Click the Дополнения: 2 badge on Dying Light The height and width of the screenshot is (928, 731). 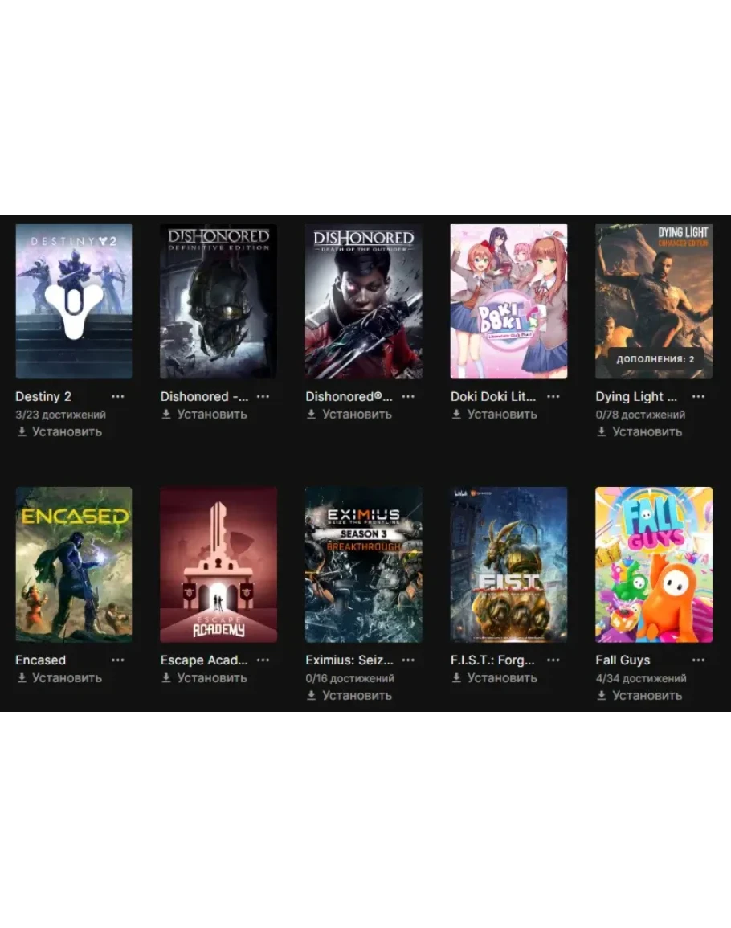[x=655, y=358]
